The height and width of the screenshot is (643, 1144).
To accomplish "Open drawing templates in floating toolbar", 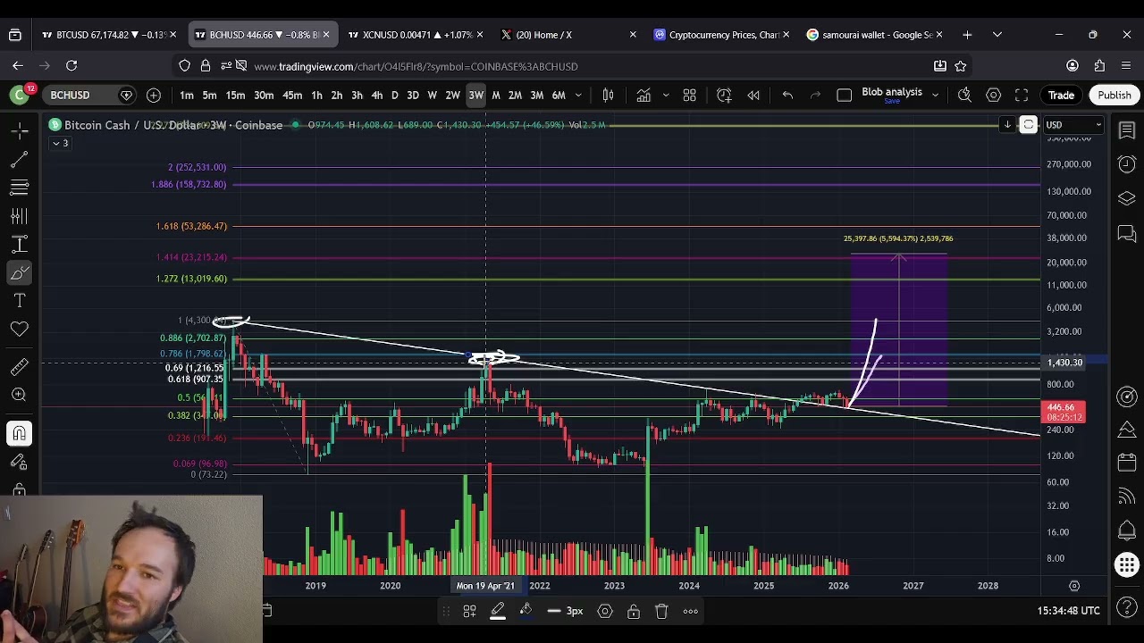I will 469,611.
